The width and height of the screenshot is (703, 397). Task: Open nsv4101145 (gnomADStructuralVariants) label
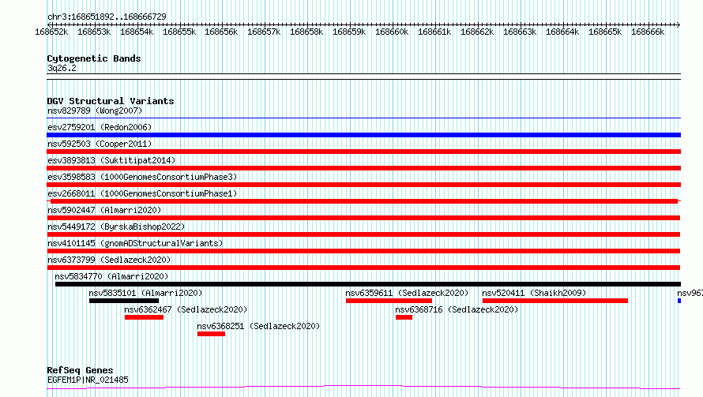pyautogui.click(x=135, y=243)
